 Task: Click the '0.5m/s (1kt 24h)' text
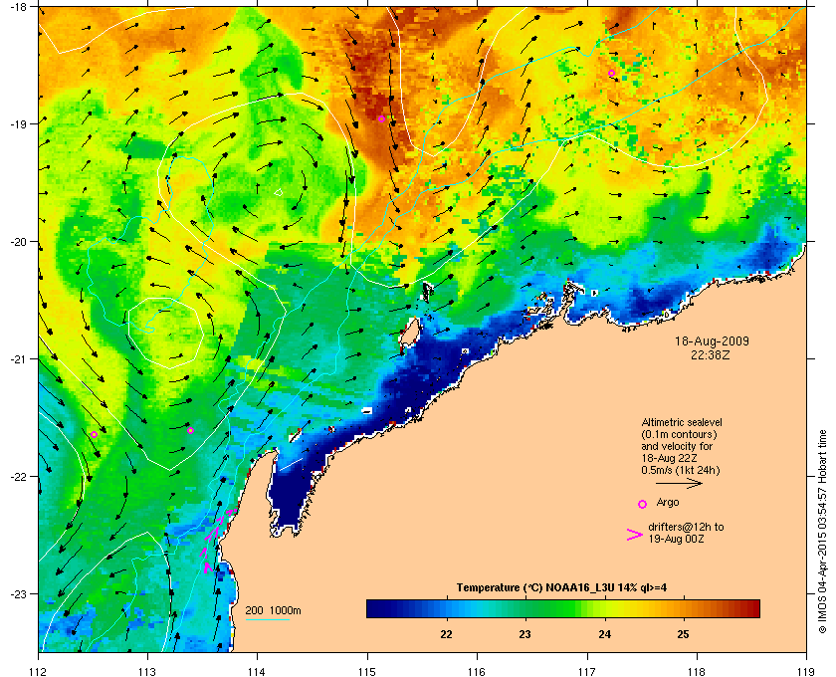pos(681,471)
